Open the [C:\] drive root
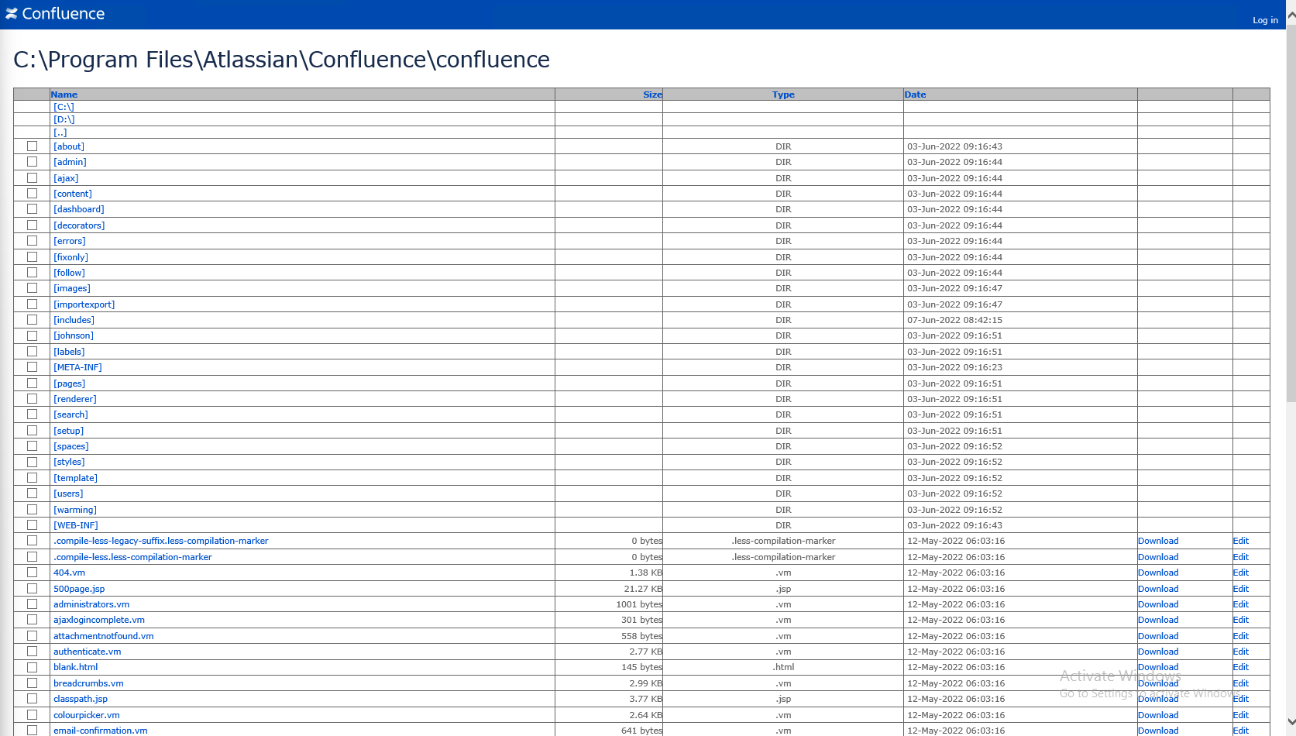Image resolution: width=1296 pixels, height=736 pixels. (x=64, y=107)
